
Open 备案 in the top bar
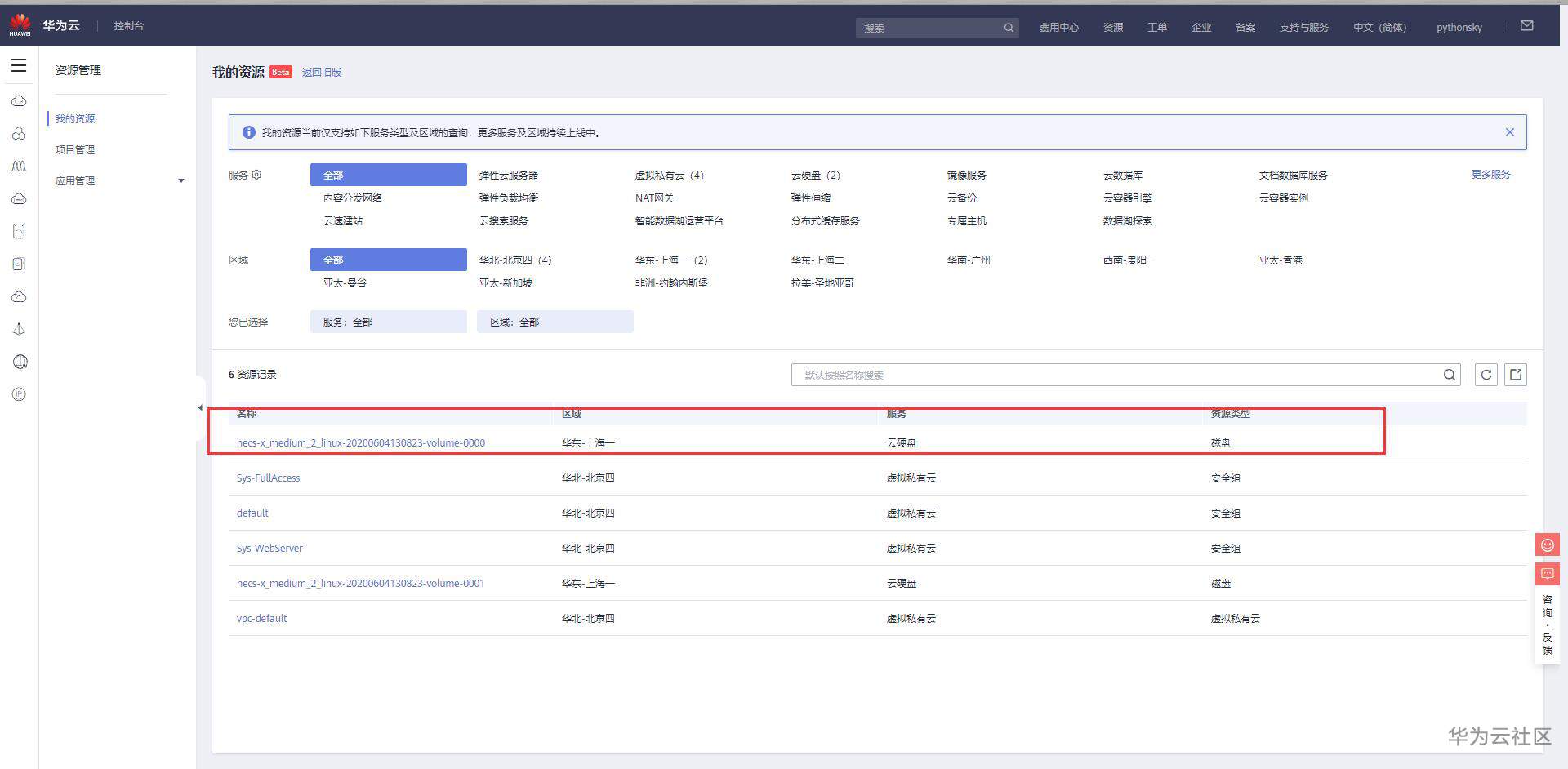[x=1245, y=28]
